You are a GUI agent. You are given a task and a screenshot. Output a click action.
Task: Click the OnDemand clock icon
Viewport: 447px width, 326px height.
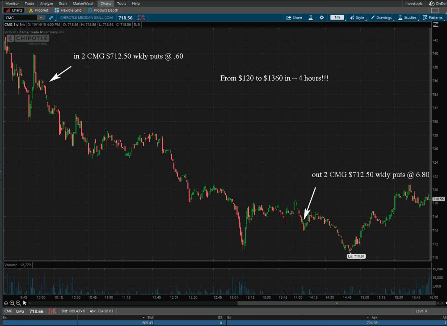[432, 4]
